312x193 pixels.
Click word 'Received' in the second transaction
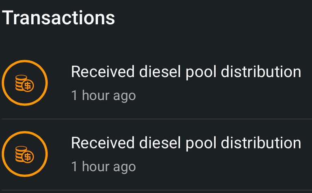coord(103,143)
